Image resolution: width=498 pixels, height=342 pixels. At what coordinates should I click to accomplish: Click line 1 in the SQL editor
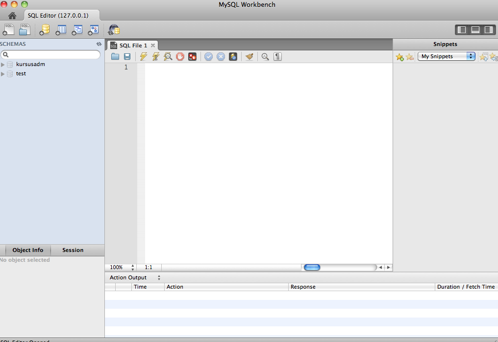[x=269, y=67]
